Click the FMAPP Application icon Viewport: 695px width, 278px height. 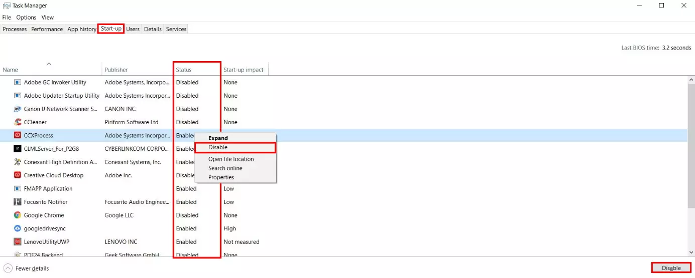tap(18, 189)
